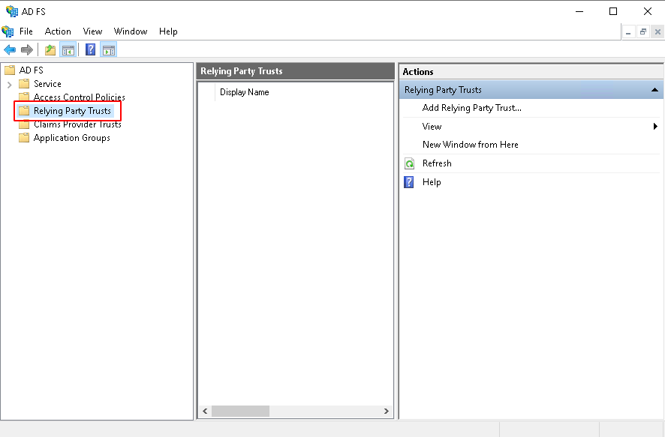Viewport: 665px width, 437px height.
Task: Open the View submenu arrow in Actions
Action: pyautogui.click(x=655, y=127)
